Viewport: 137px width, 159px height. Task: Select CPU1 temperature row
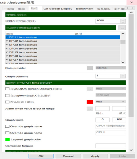pyautogui.click(x=63, y=37)
